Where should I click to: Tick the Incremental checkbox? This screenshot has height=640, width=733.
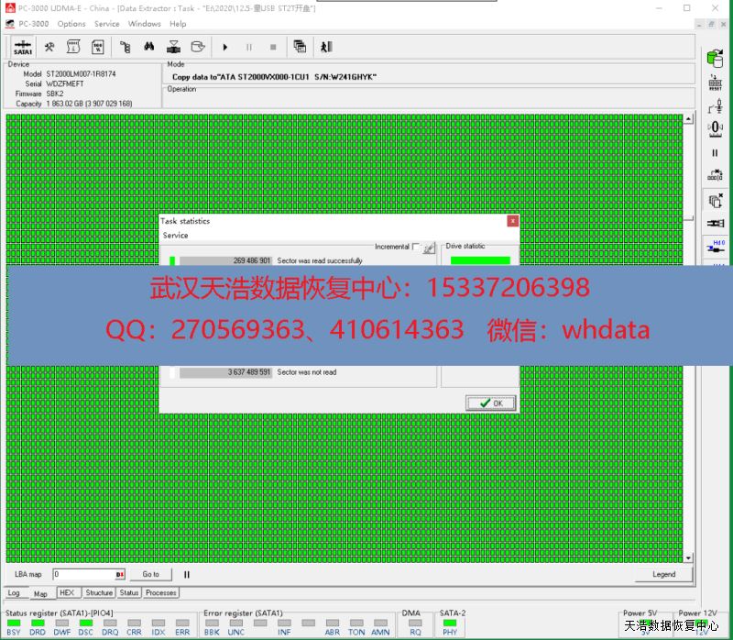[416, 247]
